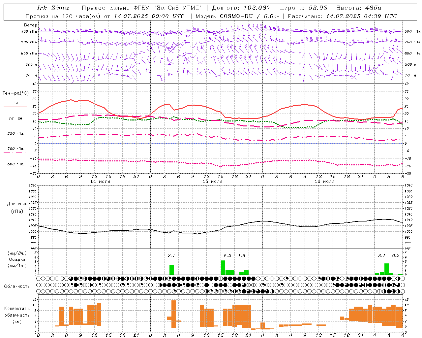Click the precipitation total "0.2"

coord(396,255)
